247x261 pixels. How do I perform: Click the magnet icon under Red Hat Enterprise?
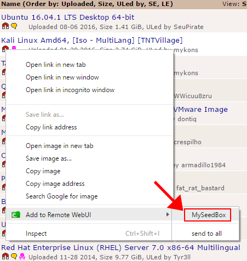tap(5, 256)
